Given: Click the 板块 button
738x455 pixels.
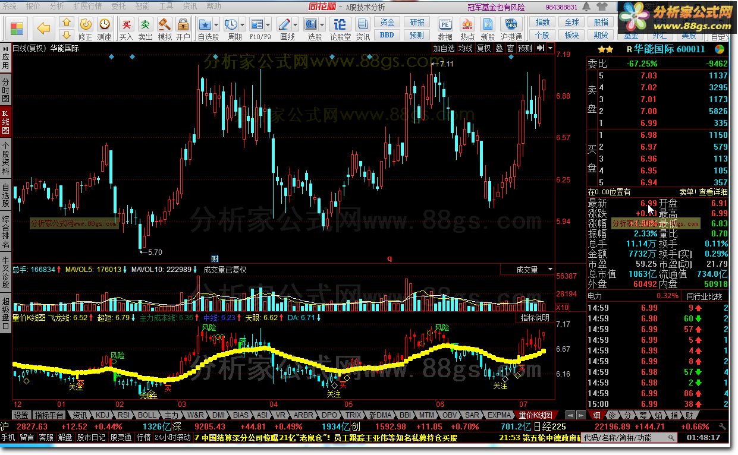Looking at the screenshot, I should pos(571,35).
